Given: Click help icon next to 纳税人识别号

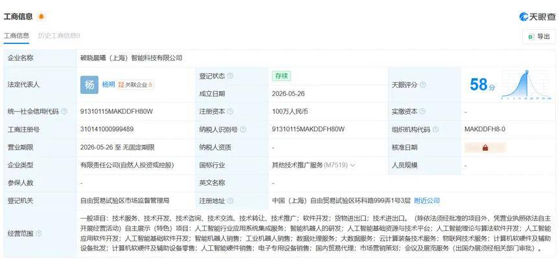Looking at the screenshot, I should (243, 129).
